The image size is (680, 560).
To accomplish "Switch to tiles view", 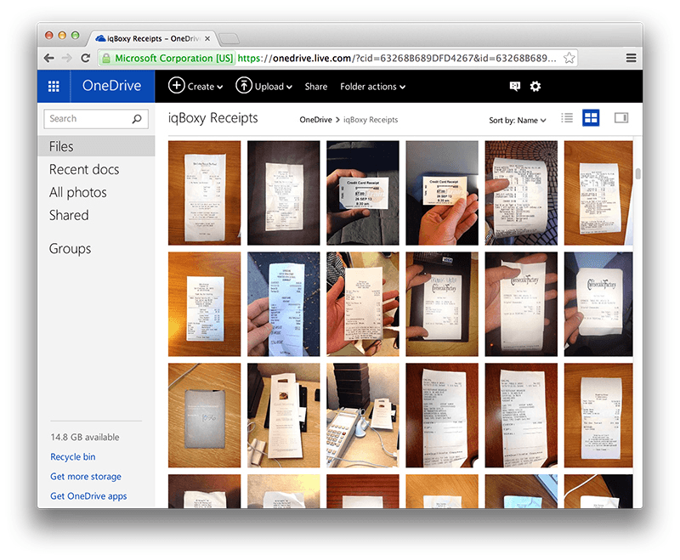I will [591, 118].
